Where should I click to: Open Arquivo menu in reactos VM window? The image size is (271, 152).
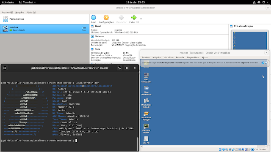pos(146,57)
